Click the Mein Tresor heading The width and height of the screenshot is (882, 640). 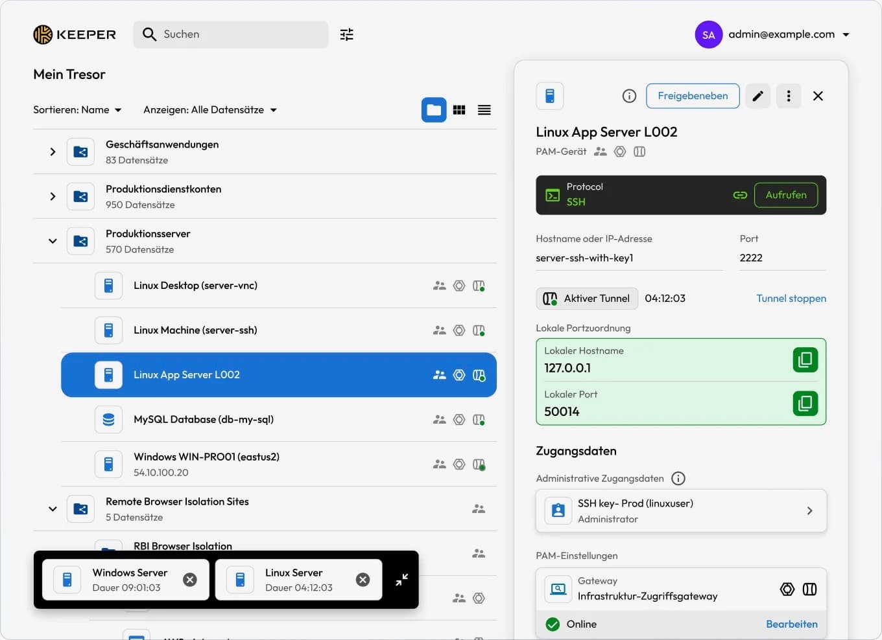click(69, 74)
